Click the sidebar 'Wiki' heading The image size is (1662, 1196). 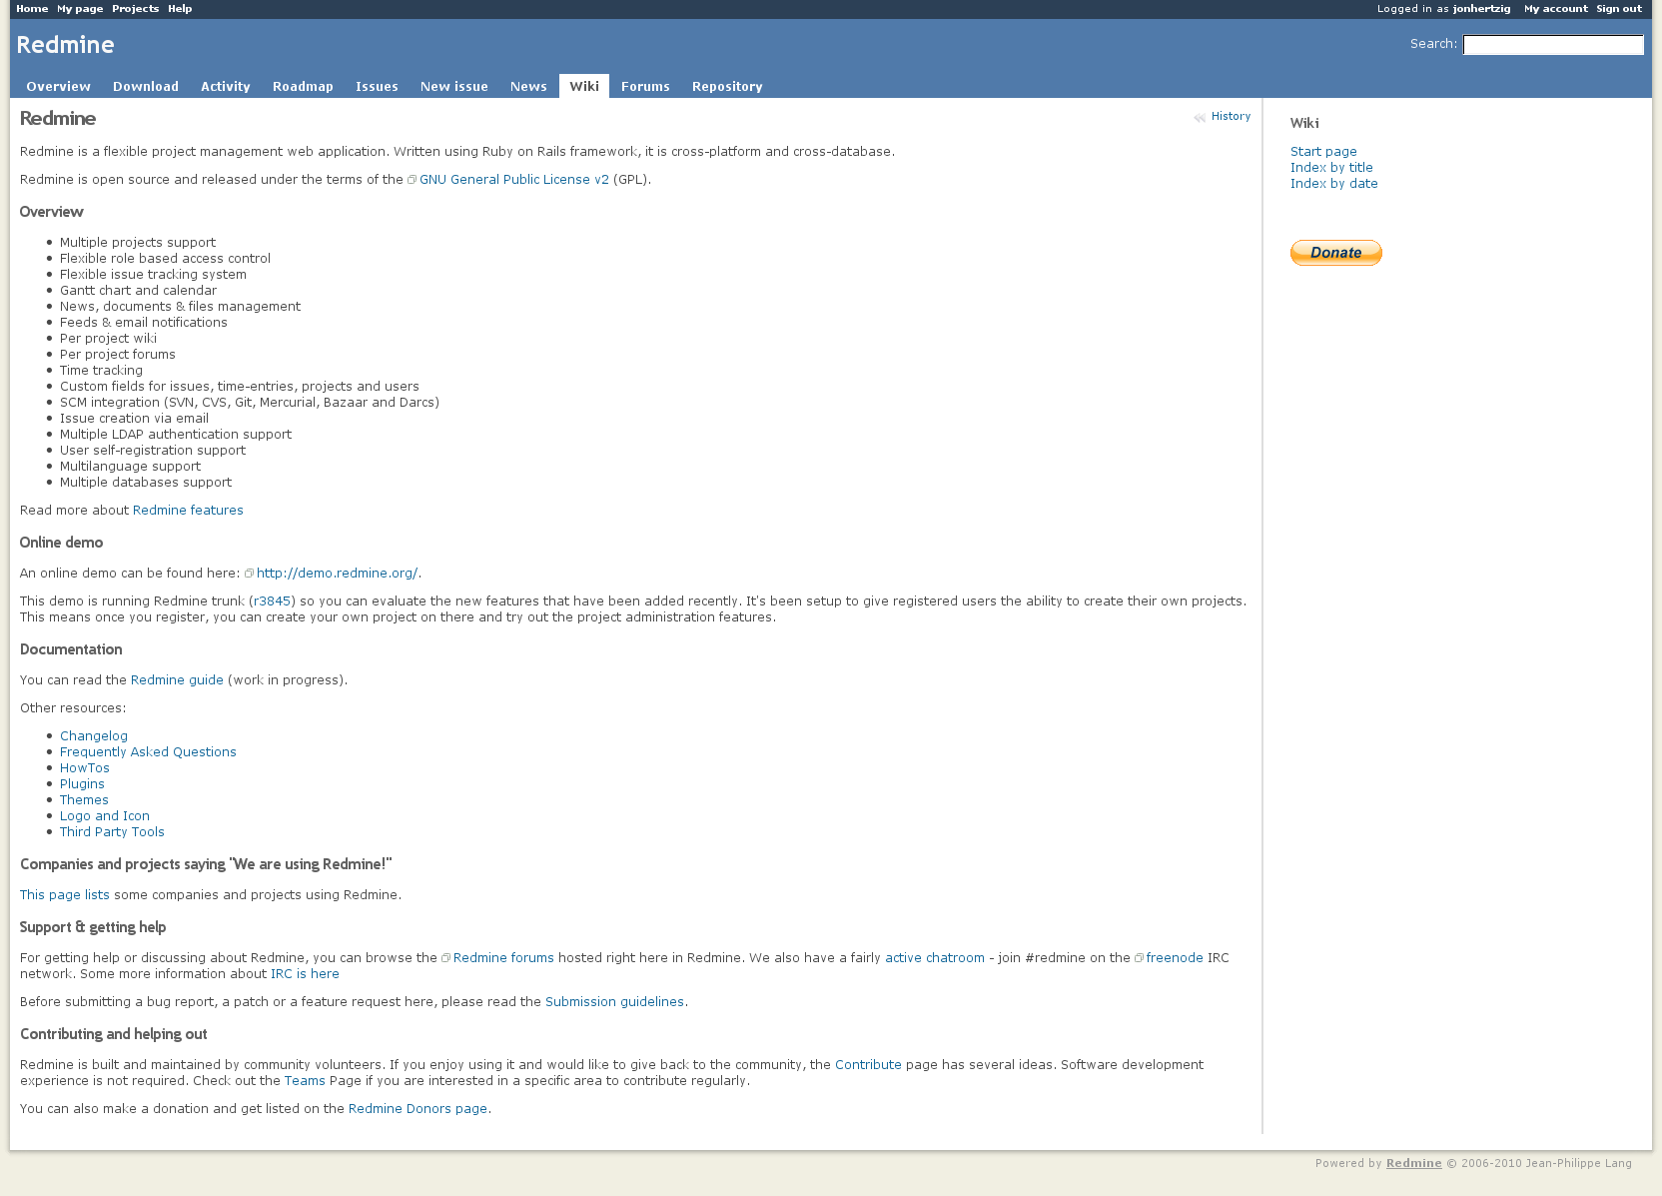point(1304,124)
